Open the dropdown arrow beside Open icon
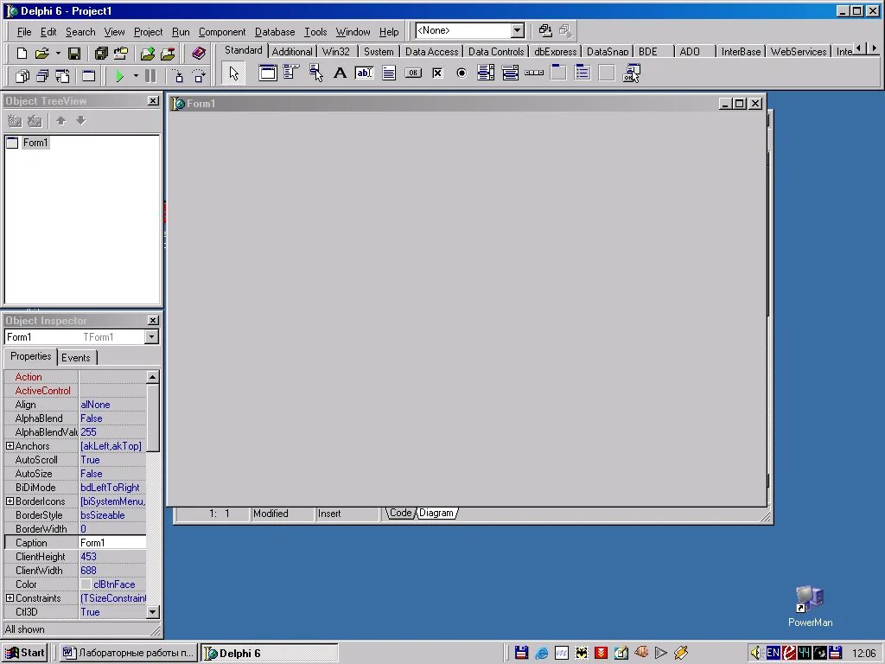This screenshot has width=885, height=664. (x=58, y=54)
